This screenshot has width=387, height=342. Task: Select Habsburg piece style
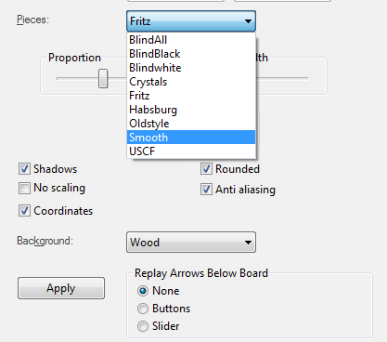[x=191, y=110]
